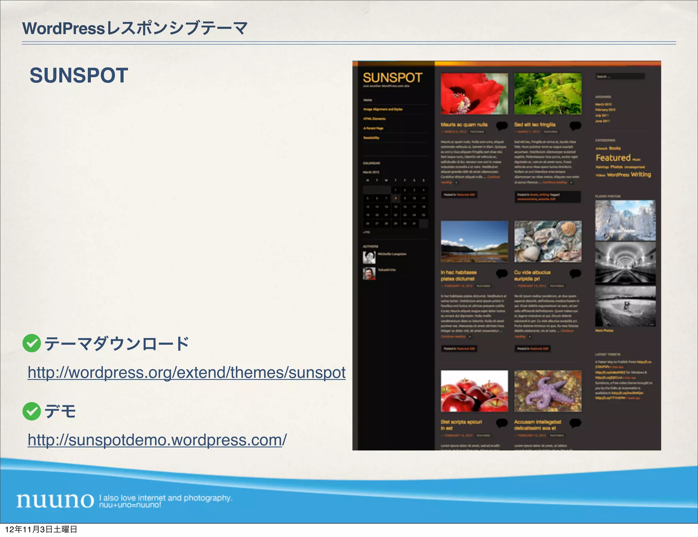Click the second author's avatar photo
The height and width of the screenshot is (537, 698).
(369, 274)
